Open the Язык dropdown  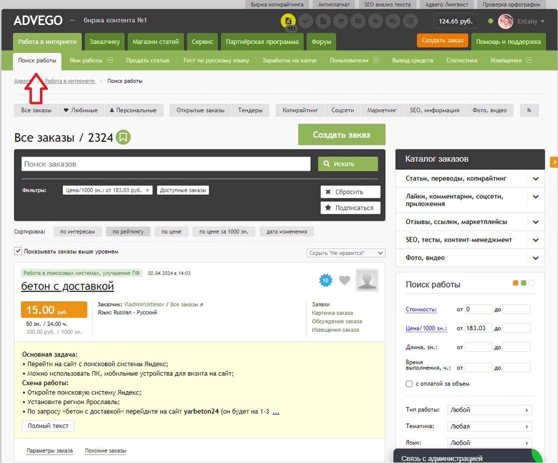point(490,443)
